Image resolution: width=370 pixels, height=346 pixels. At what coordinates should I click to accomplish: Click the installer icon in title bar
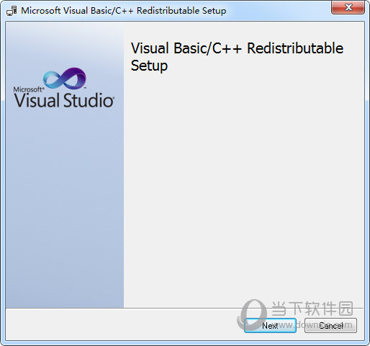12,11
